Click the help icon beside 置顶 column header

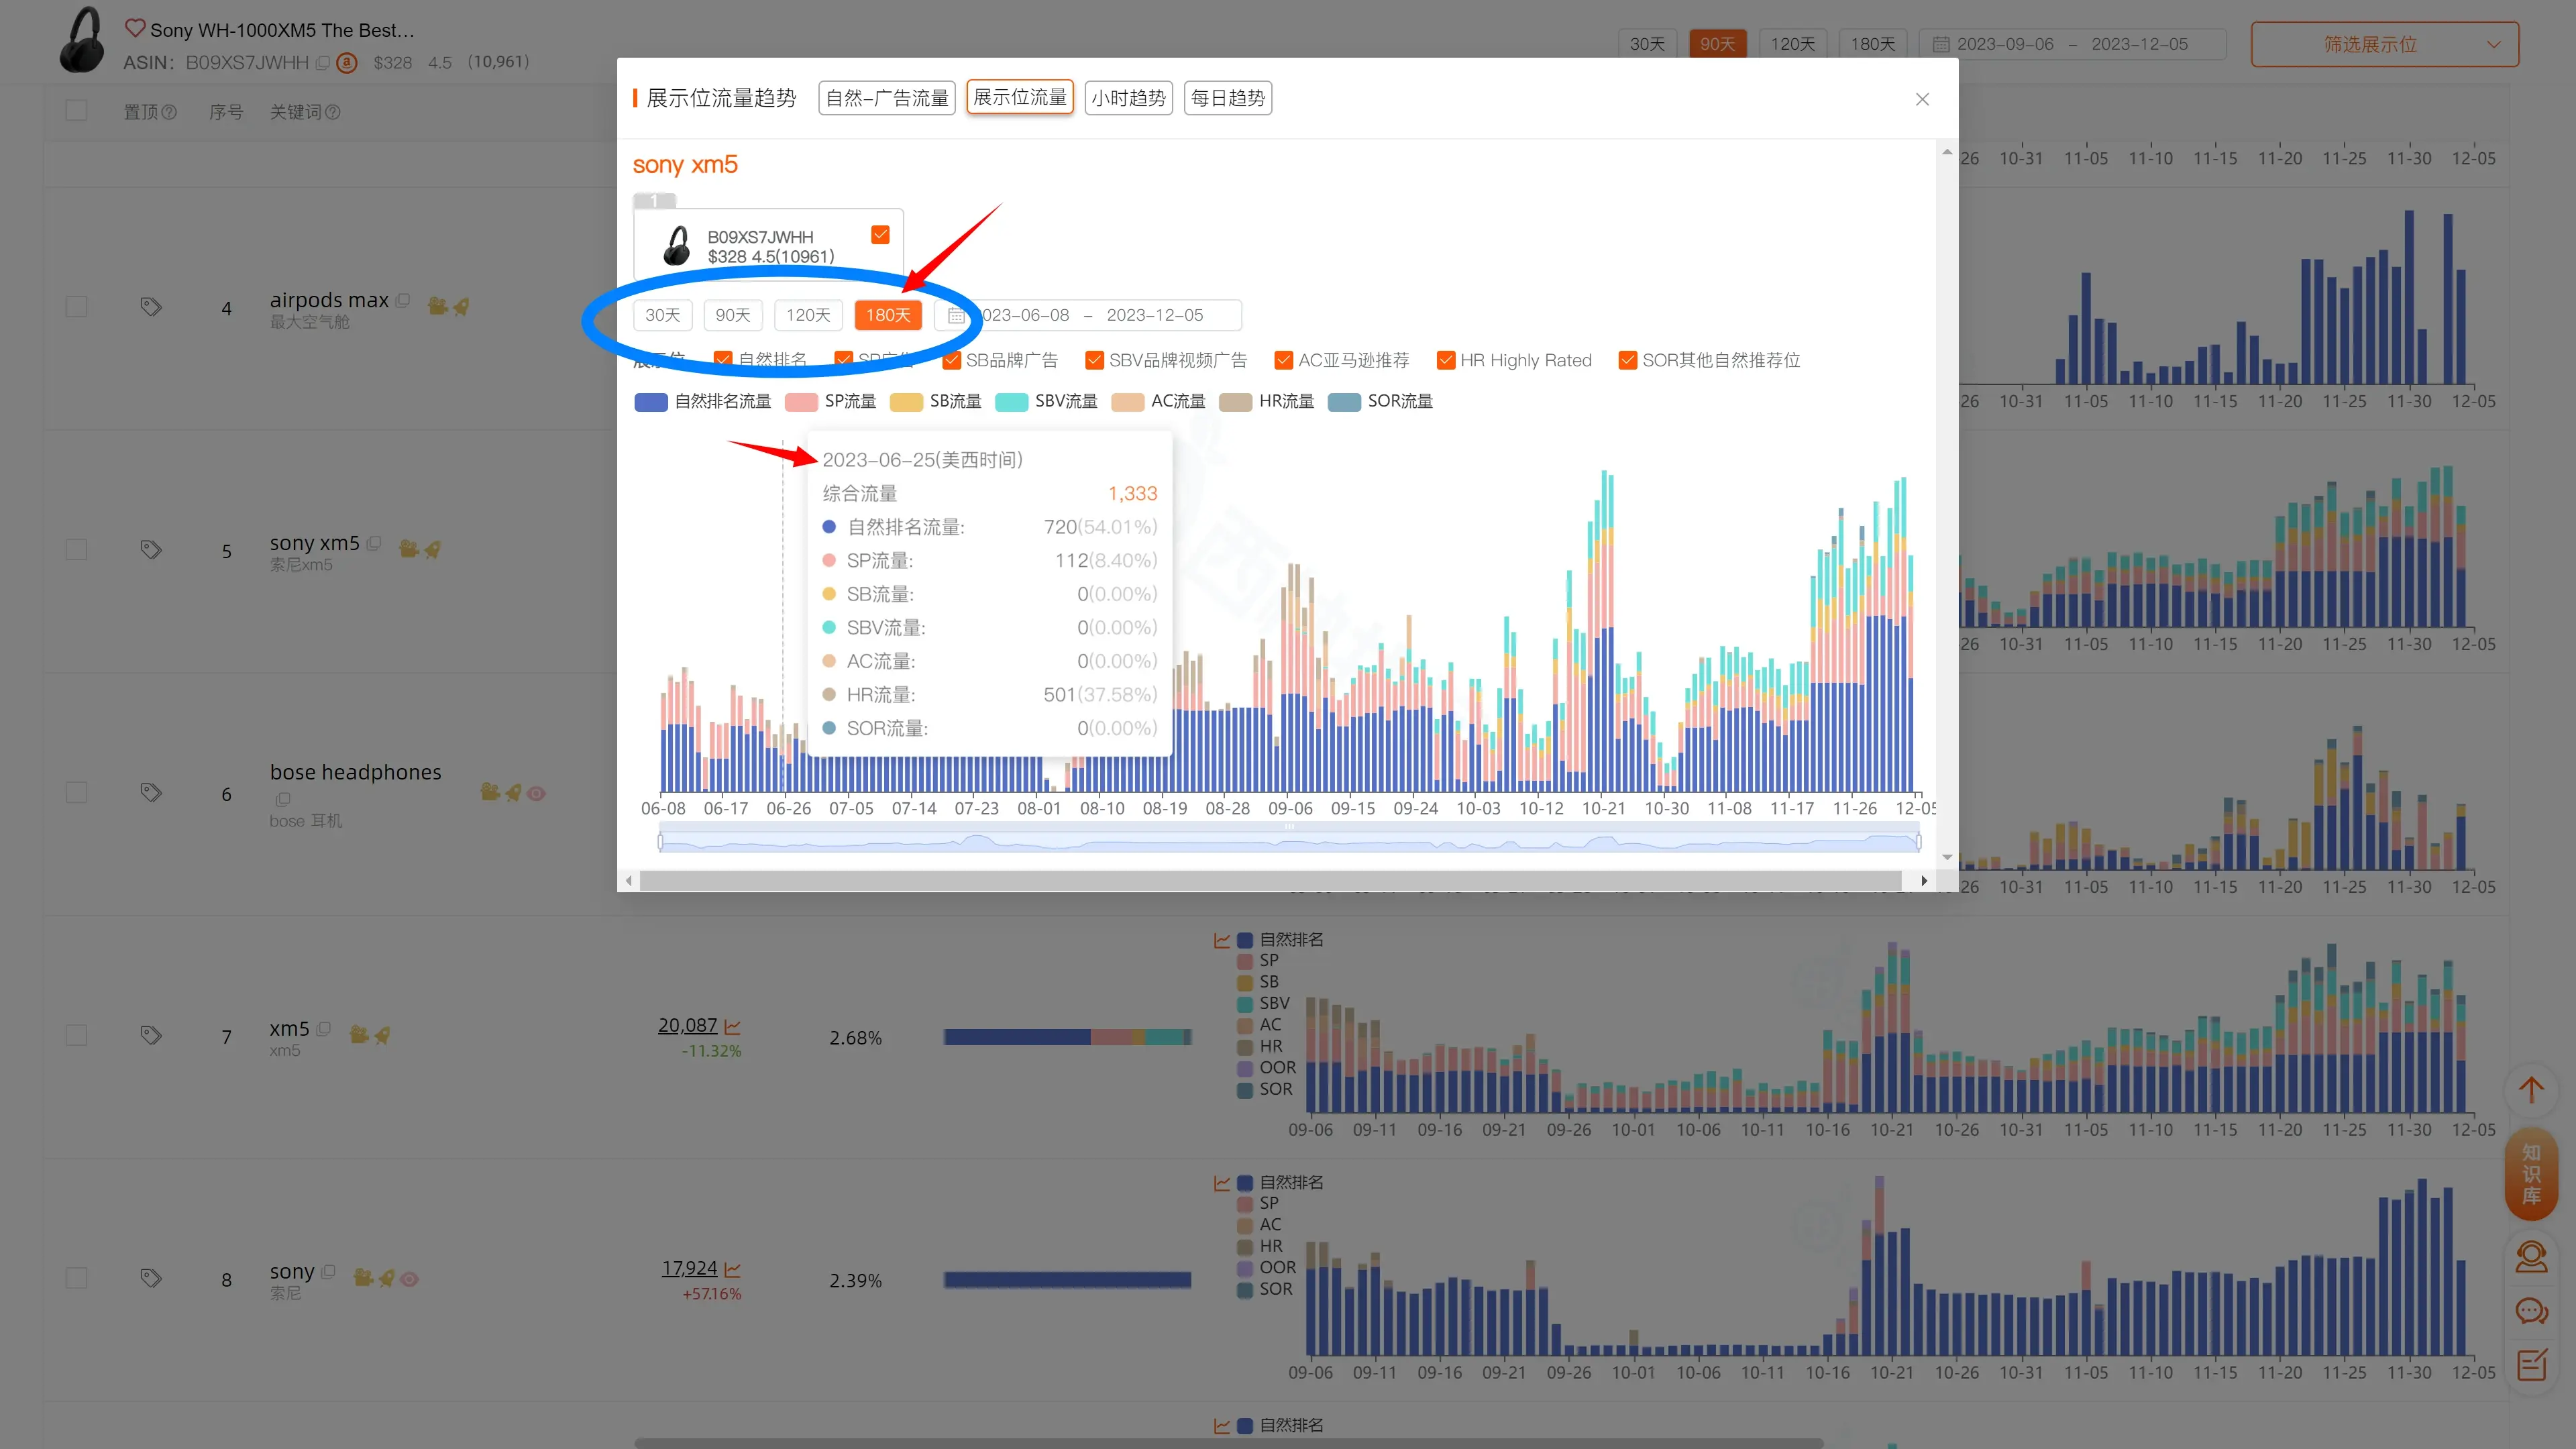point(169,112)
